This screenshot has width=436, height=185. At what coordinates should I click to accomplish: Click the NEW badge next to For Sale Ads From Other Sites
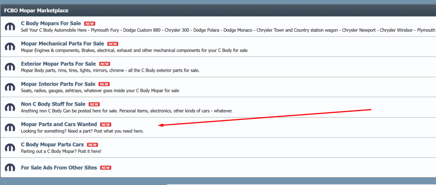(106, 168)
